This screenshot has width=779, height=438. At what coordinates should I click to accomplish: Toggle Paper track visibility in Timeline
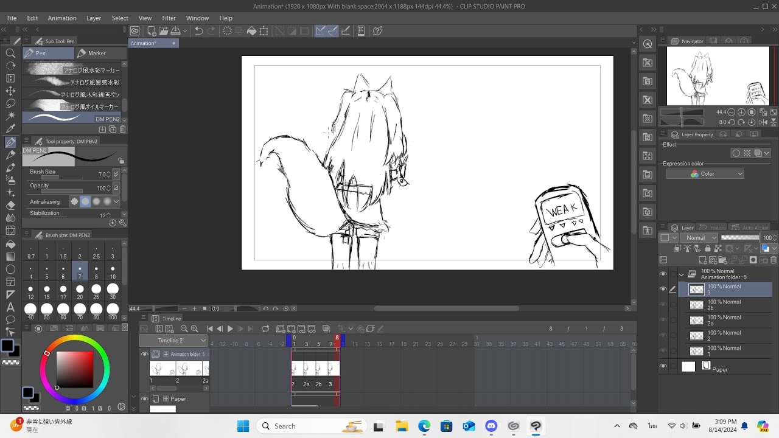point(144,399)
